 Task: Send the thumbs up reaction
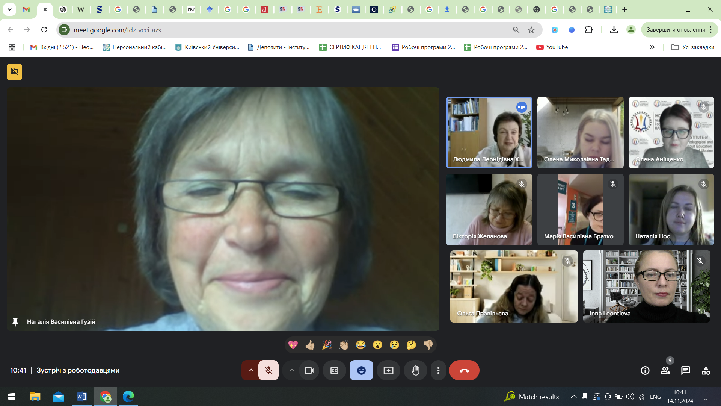(x=310, y=345)
